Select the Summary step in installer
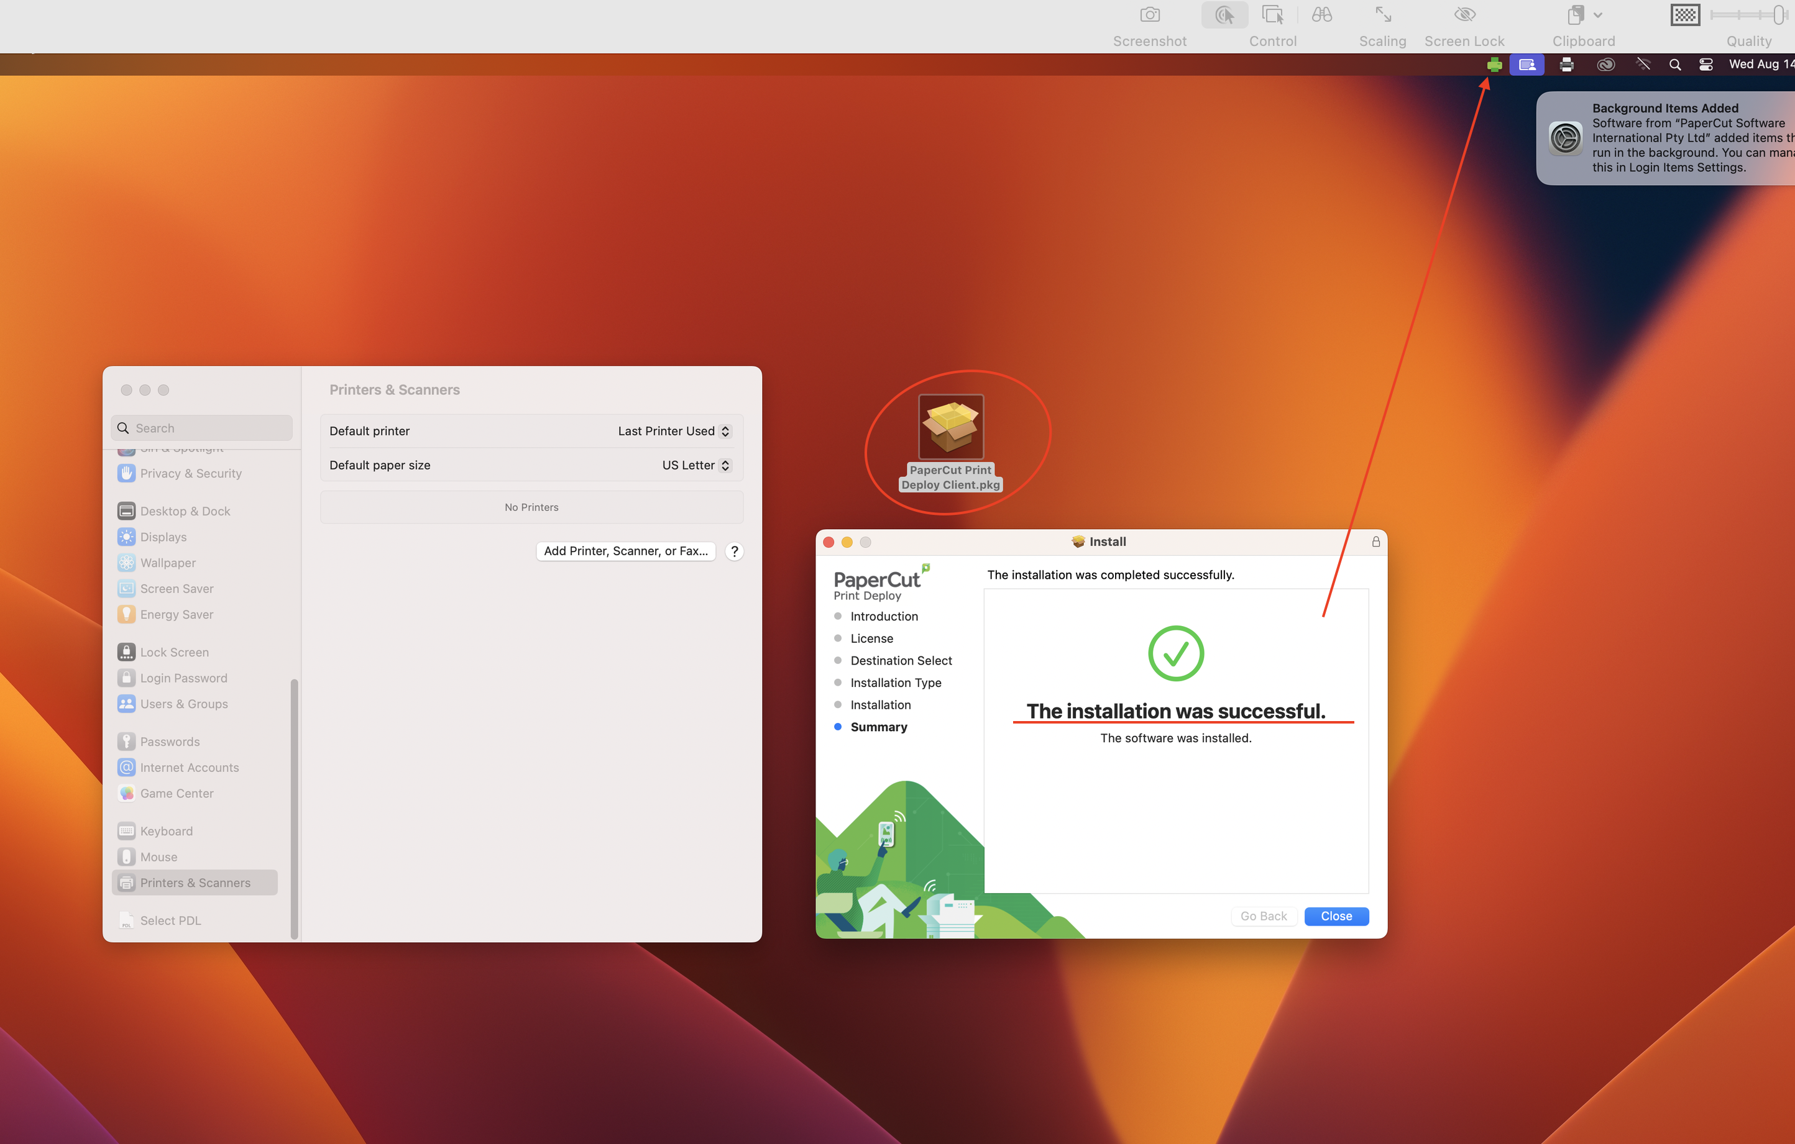This screenshot has height=1144, width=1795. click(878, 727)
